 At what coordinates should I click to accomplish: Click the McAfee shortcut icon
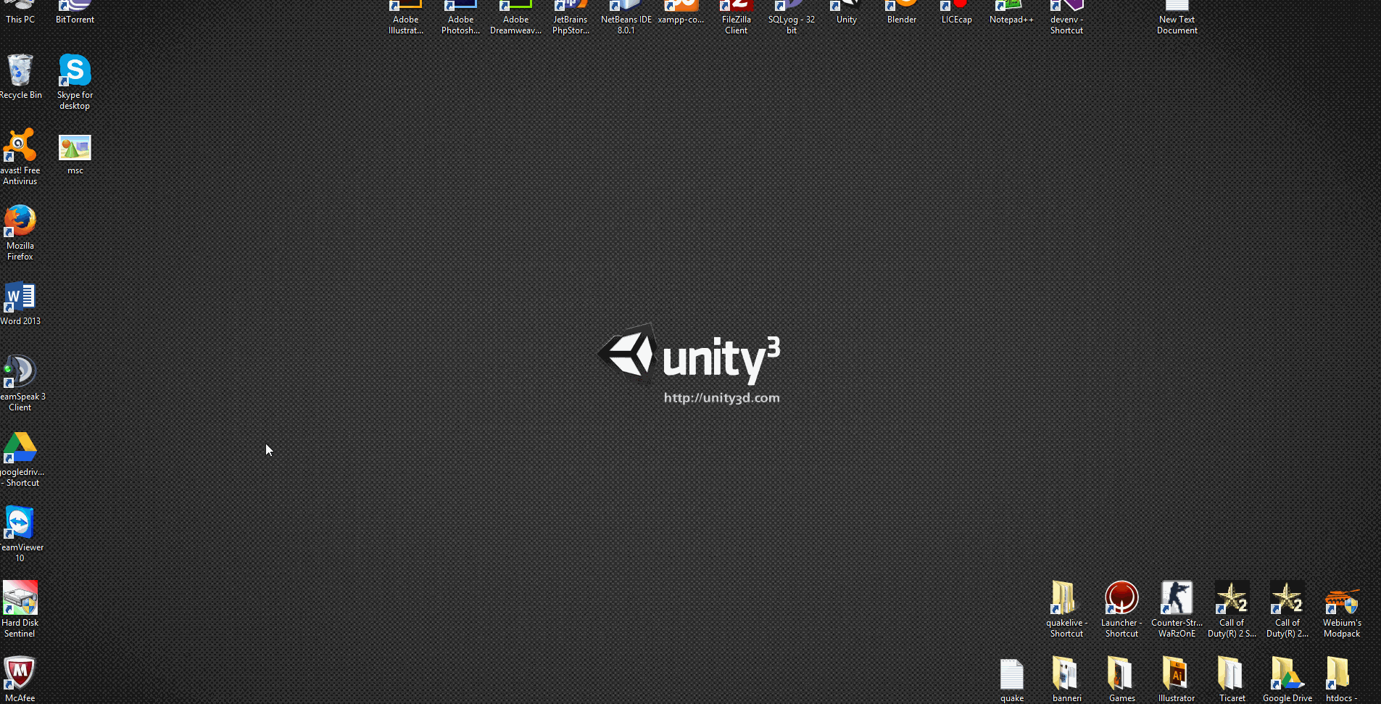click(20, 679)
